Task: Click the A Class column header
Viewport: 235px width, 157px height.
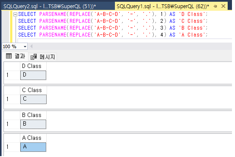Action: 33,138
